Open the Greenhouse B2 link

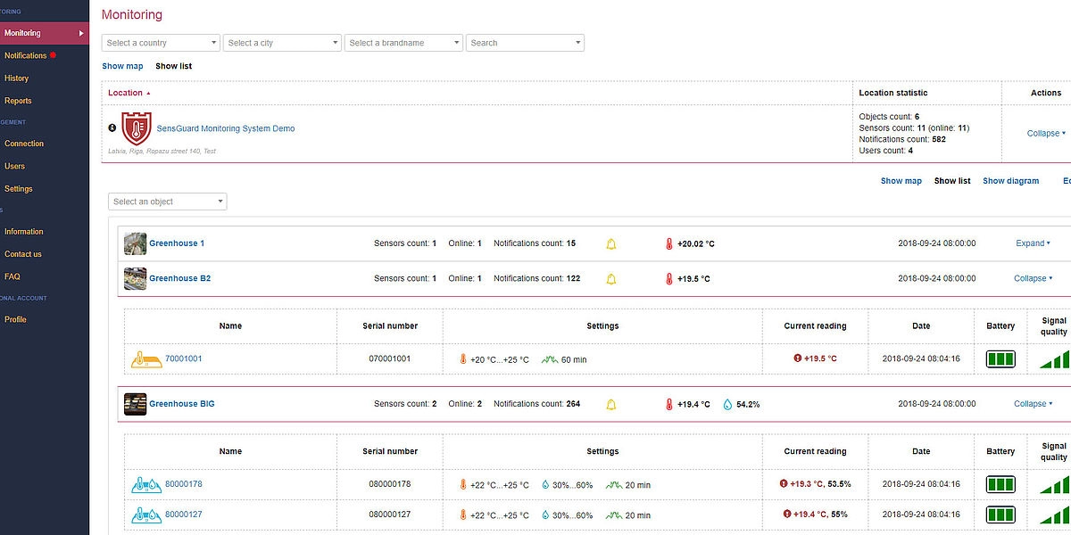[x=180, y=278]
